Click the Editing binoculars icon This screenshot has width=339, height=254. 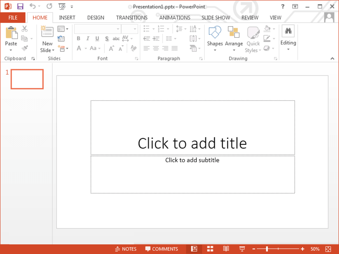[x=288, y=31]
